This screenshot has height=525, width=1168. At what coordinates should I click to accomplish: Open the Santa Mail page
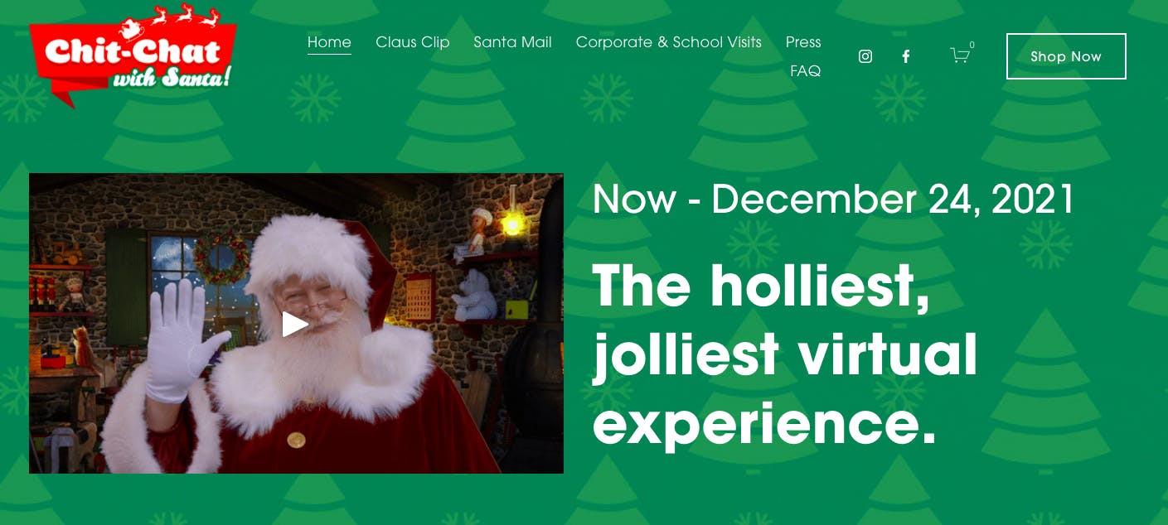tap(512, 42)
